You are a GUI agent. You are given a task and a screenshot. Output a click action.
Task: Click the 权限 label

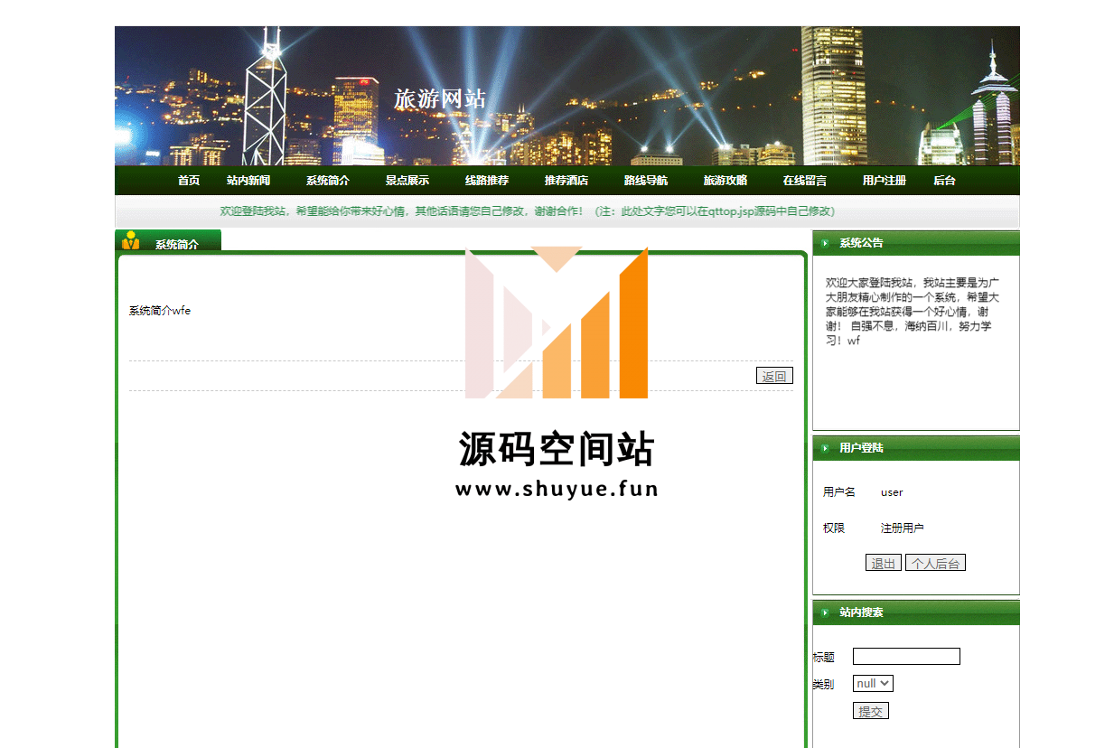click(x=834, y=528)
